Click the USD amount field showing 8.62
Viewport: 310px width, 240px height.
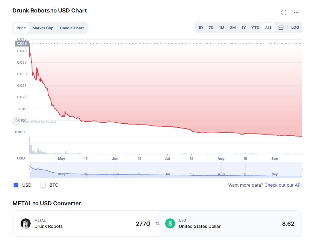pyautogui.click(x=288, y=223)
